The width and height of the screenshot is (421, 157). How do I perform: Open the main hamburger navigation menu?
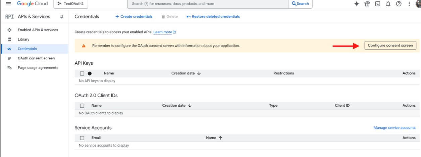(x=8, y=4)
